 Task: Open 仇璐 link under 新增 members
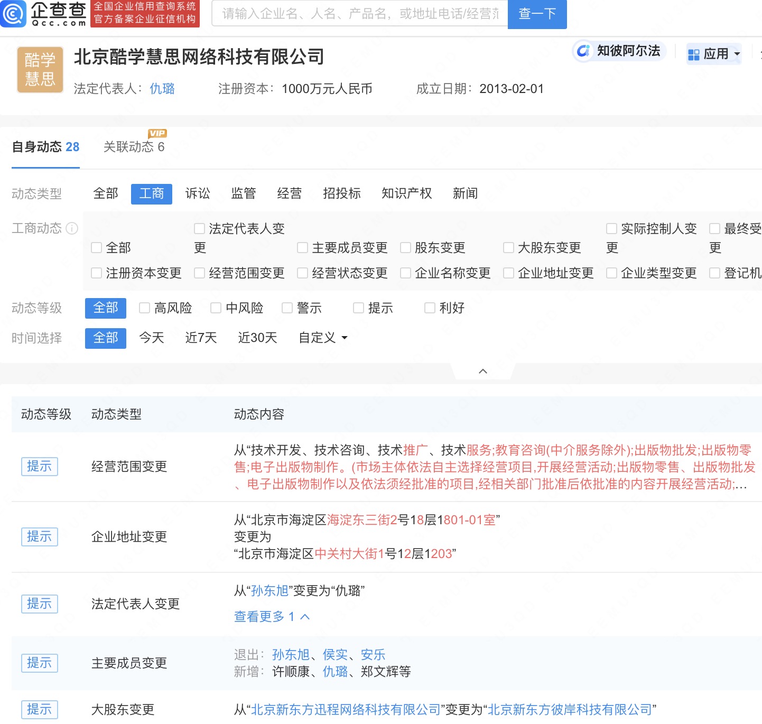click(336, 672)
